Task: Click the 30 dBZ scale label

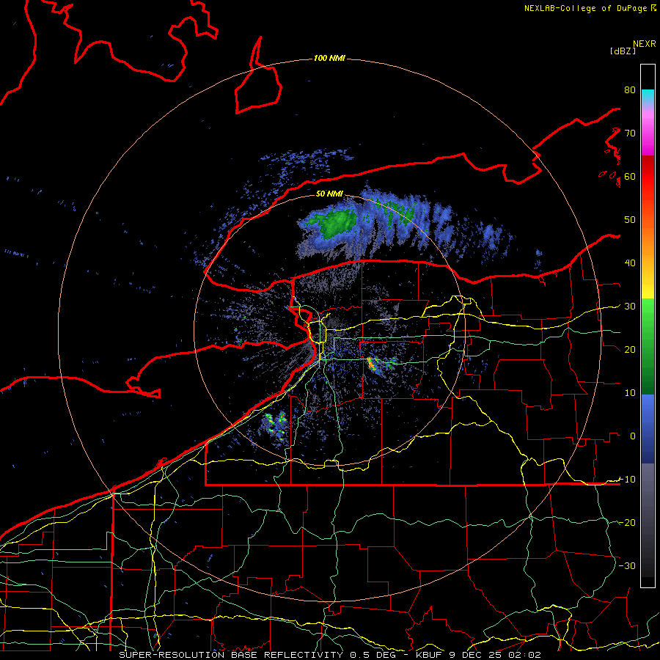Action: tap(630, 306)
